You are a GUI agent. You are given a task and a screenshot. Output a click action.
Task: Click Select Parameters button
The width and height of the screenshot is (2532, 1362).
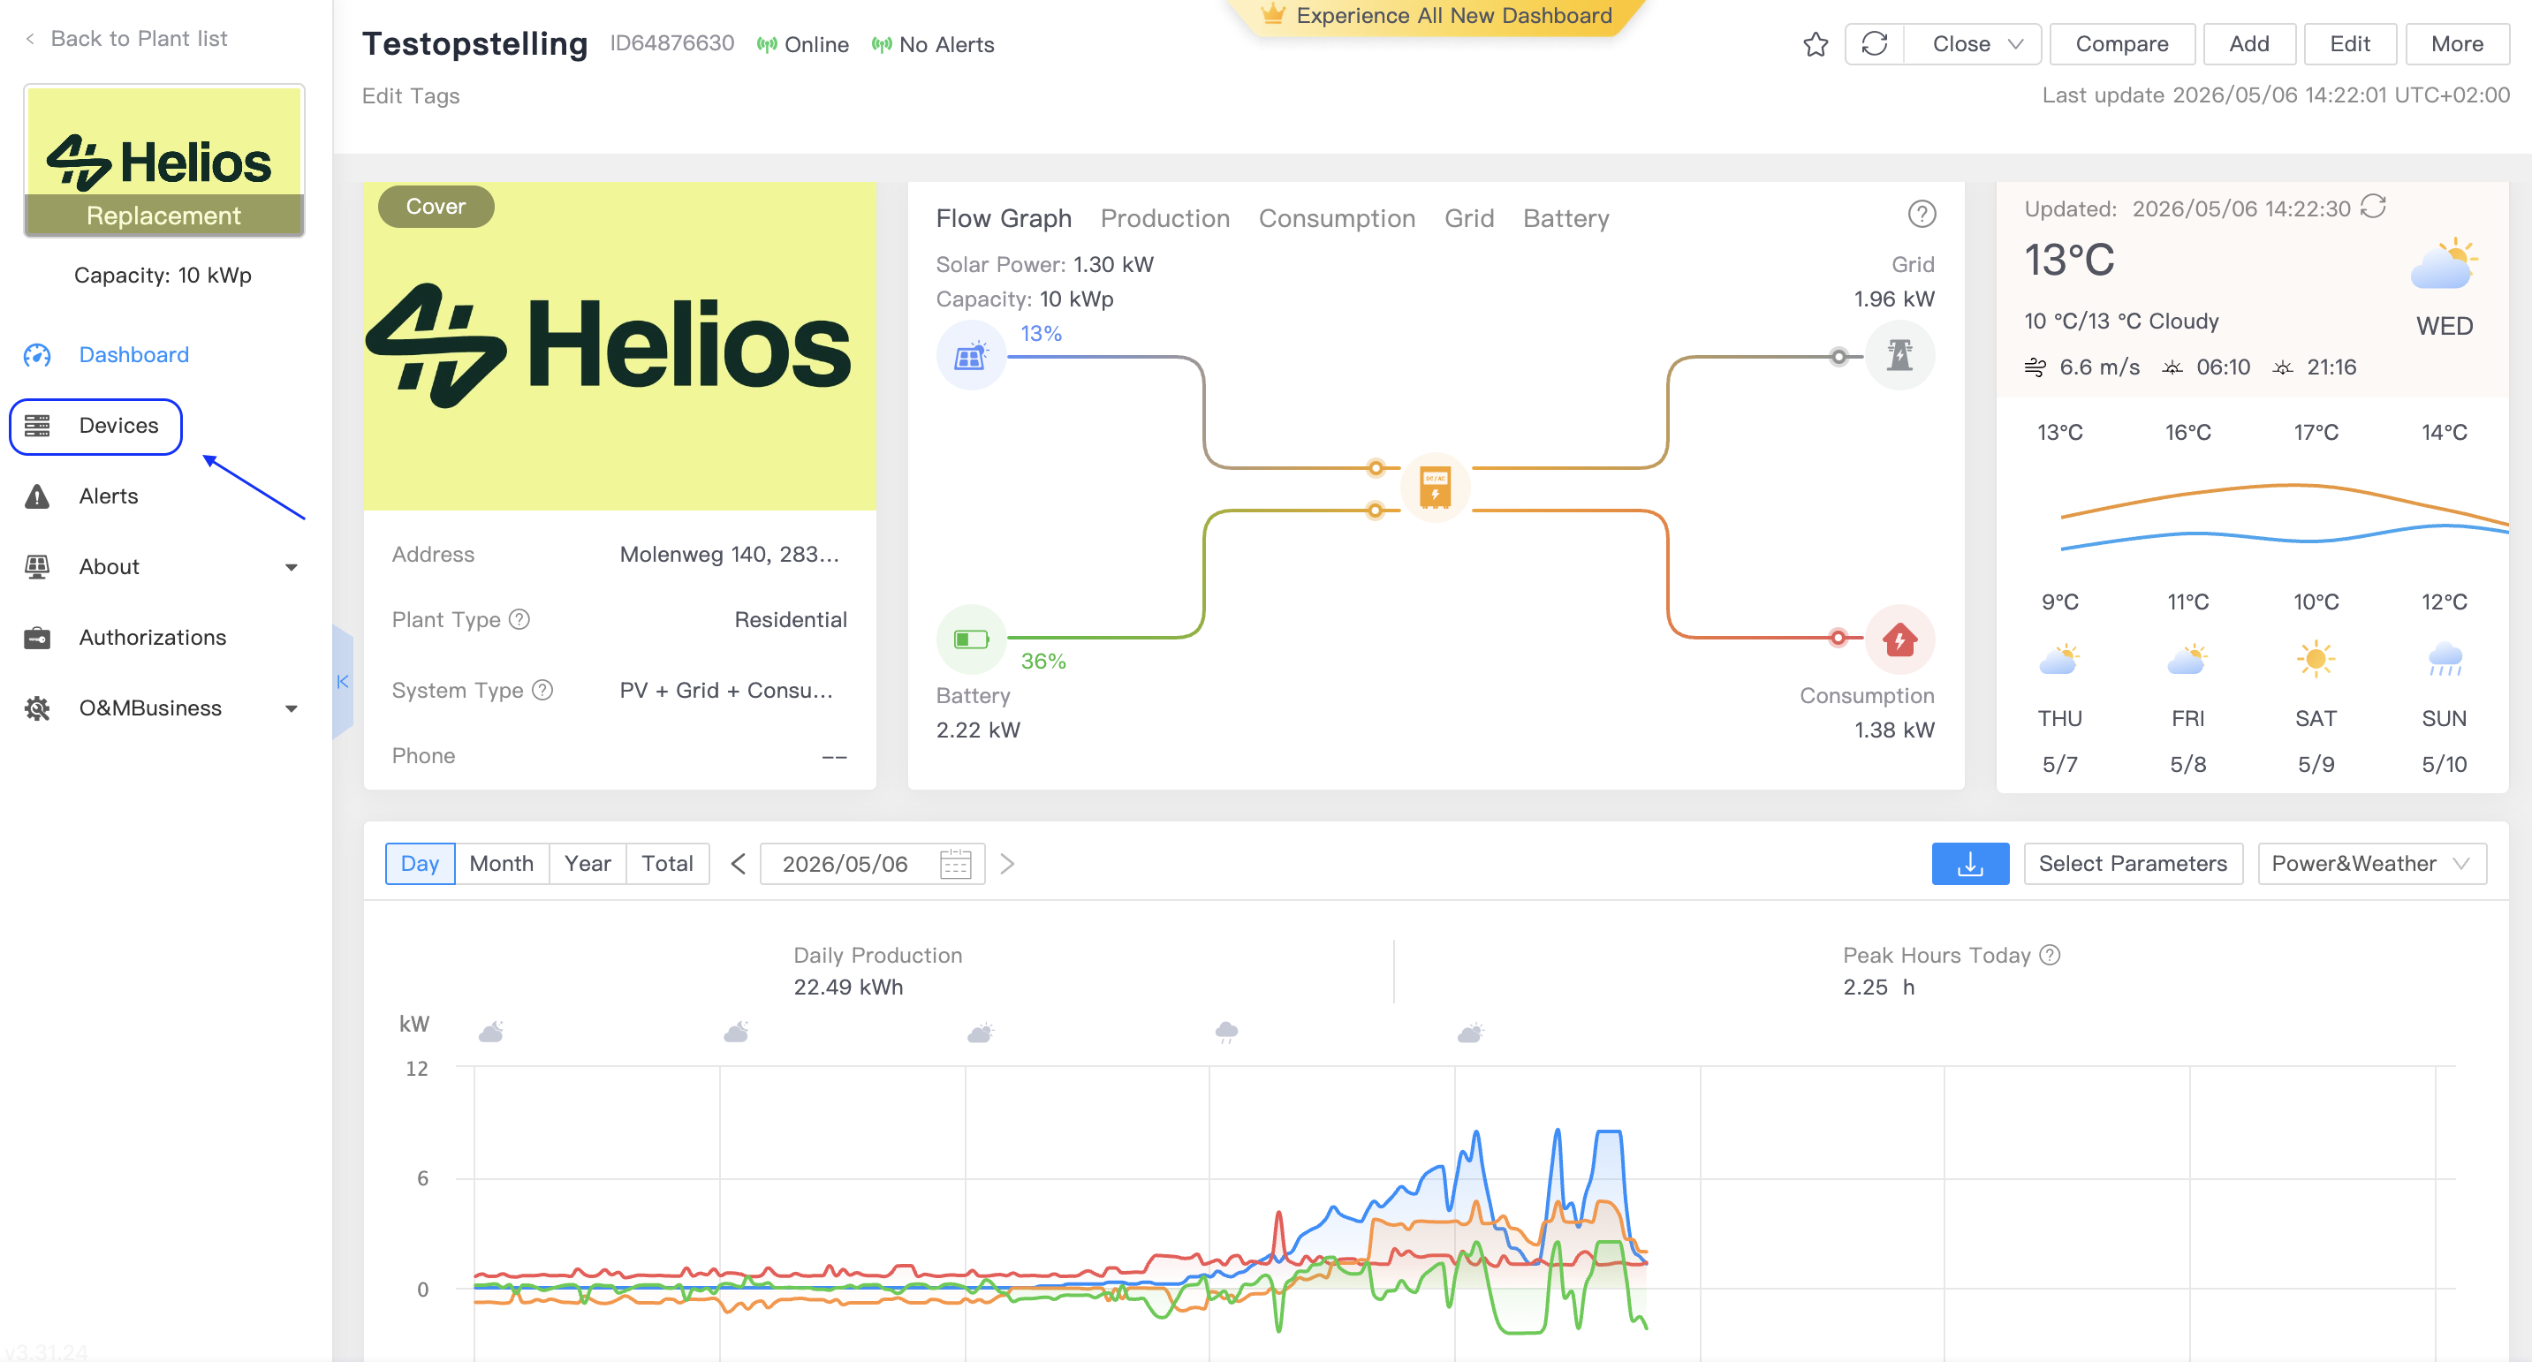pos(2133,864)
